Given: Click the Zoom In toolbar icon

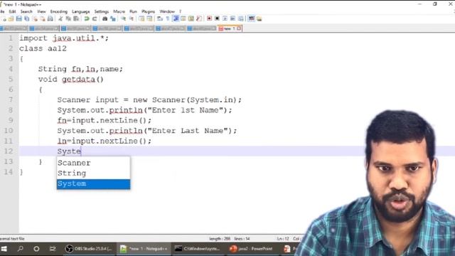Looking at the screenshot, I should [x=123, y=19].
